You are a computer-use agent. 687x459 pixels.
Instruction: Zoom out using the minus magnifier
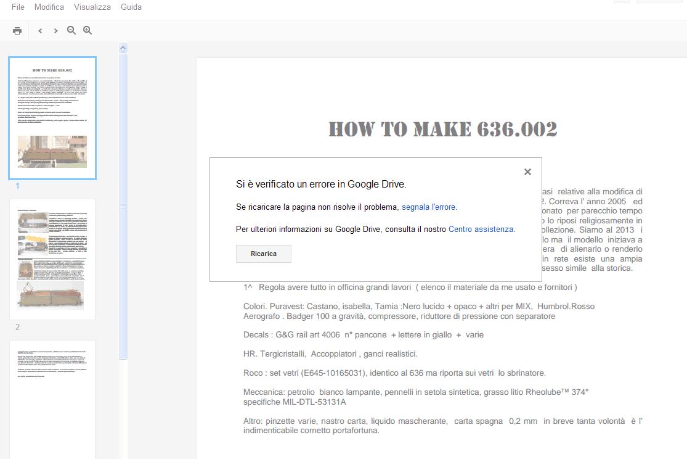(71, 30)
